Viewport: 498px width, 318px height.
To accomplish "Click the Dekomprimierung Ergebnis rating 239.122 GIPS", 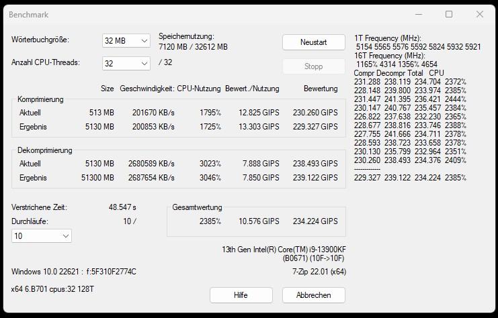I will point(315,178).
